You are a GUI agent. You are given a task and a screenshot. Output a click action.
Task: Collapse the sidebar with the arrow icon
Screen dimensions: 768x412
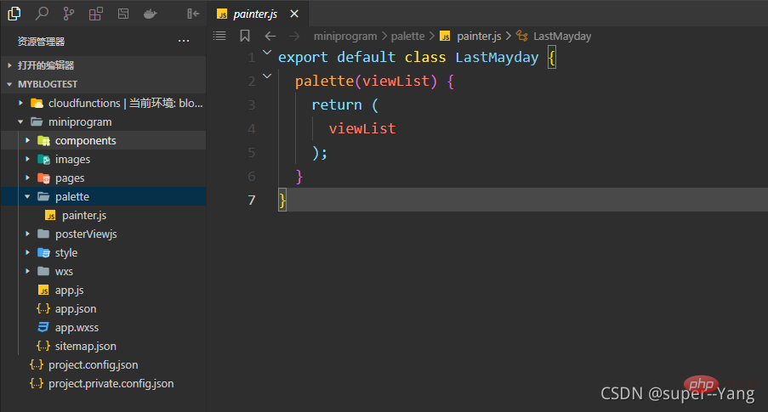tap(193, 14)
